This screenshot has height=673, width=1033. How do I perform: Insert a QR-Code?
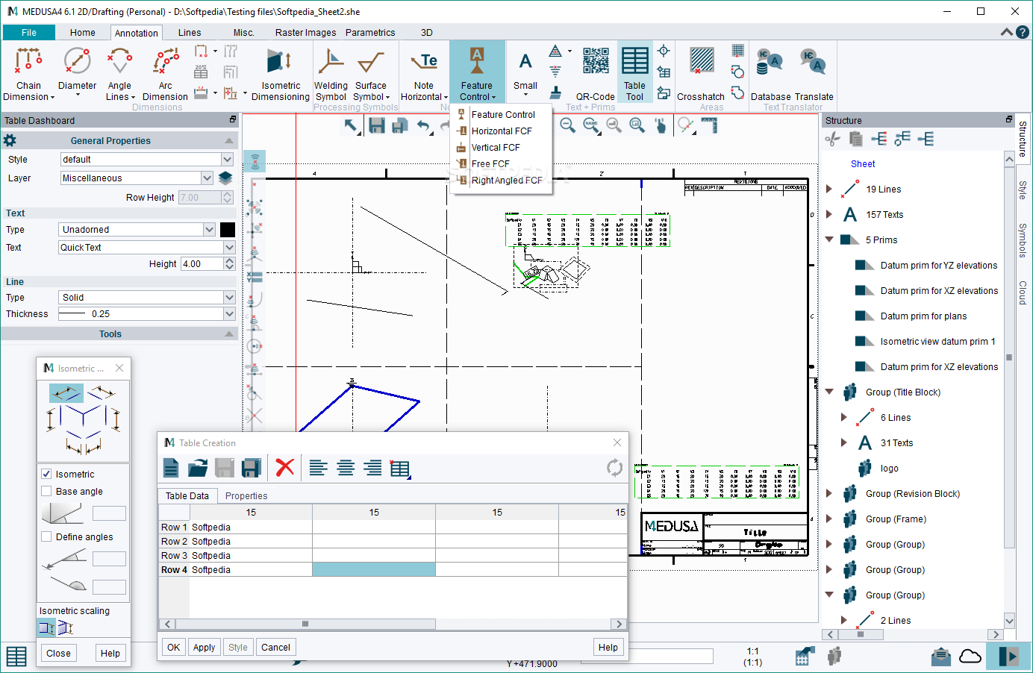coord(596,73)
